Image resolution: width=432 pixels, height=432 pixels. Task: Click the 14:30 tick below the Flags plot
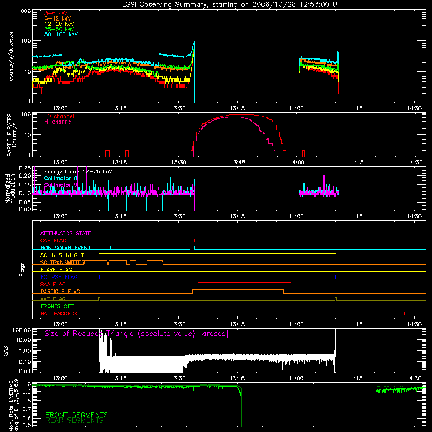[414, 325]
